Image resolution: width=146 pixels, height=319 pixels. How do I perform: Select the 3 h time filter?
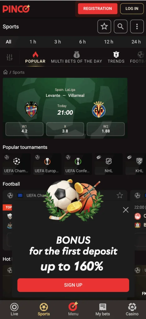[x=57, y=42]
